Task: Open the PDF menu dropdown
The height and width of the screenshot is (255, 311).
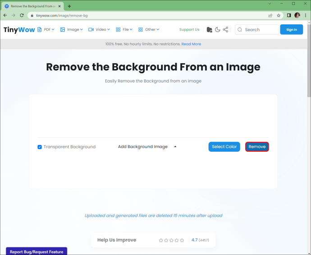Action: (46, 29)
